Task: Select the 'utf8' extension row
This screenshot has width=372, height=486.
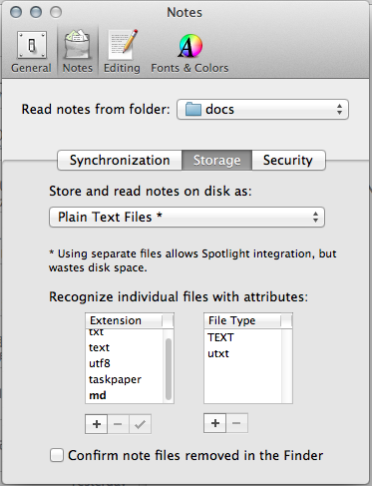Action: pyautogui.click(x=125, y=363)
